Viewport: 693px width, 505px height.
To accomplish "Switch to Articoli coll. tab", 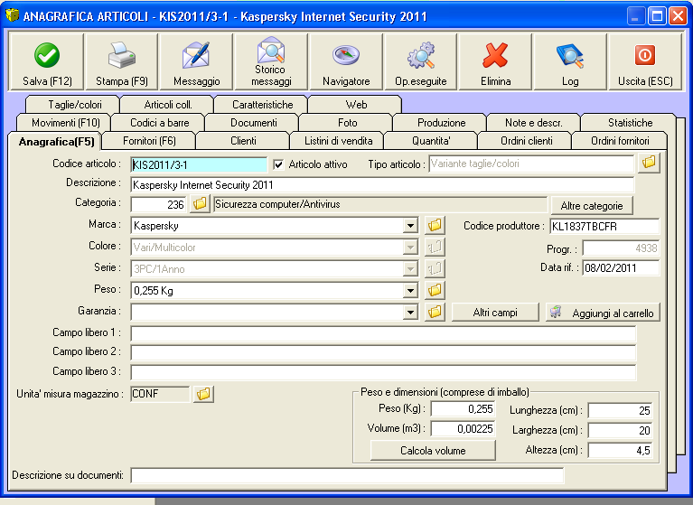I will pos(167,104).
